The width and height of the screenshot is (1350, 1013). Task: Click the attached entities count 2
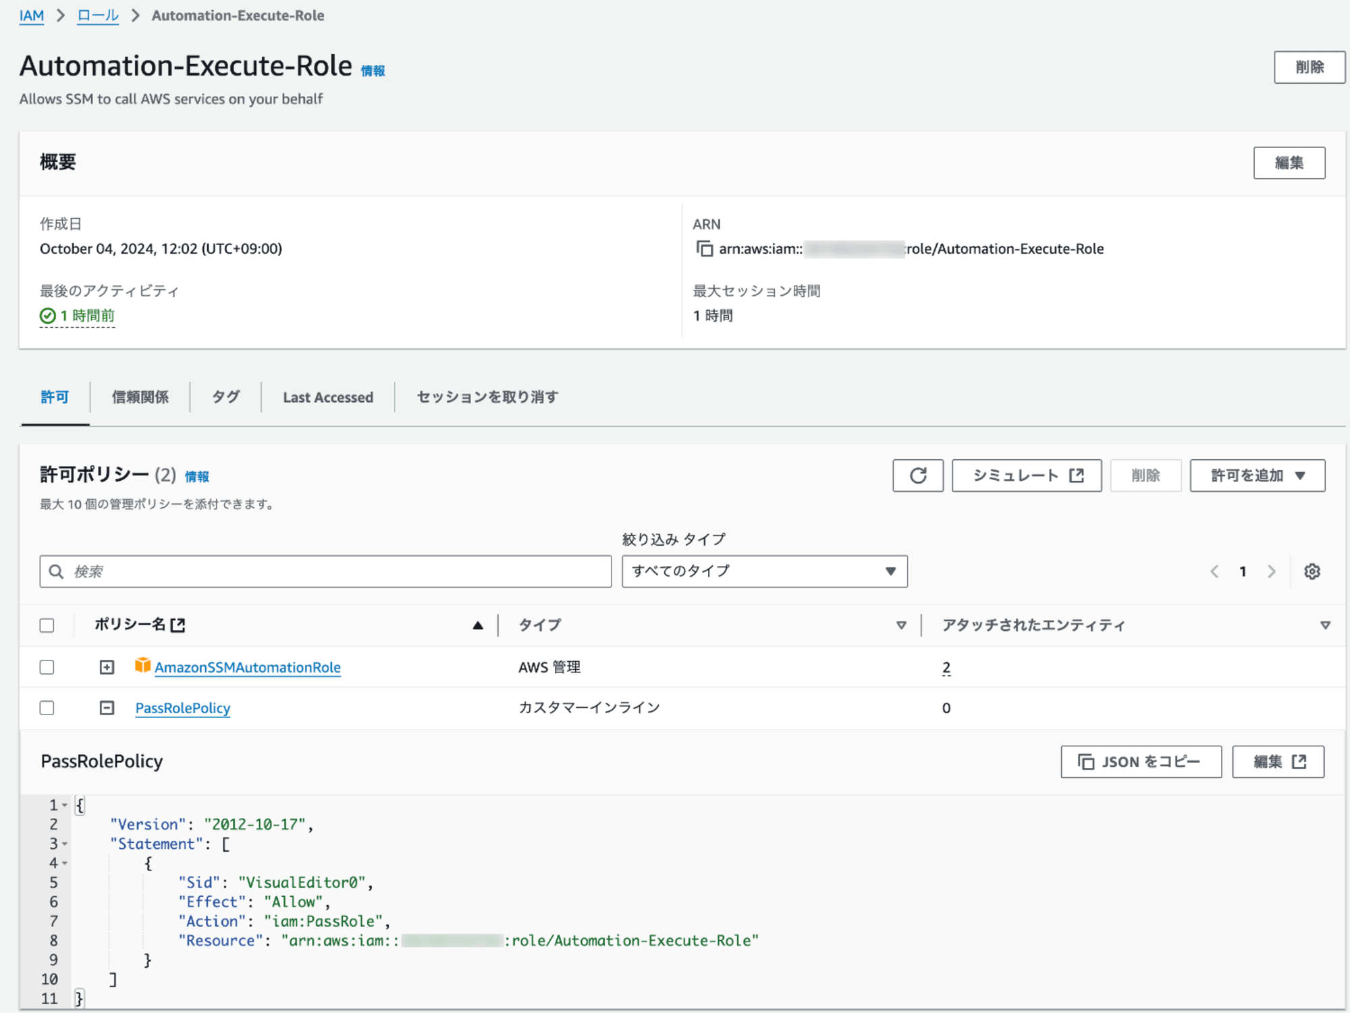coord(946,667)
